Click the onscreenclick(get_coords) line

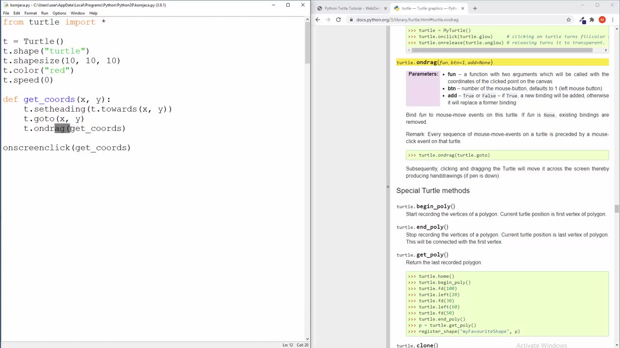(67, 147)
